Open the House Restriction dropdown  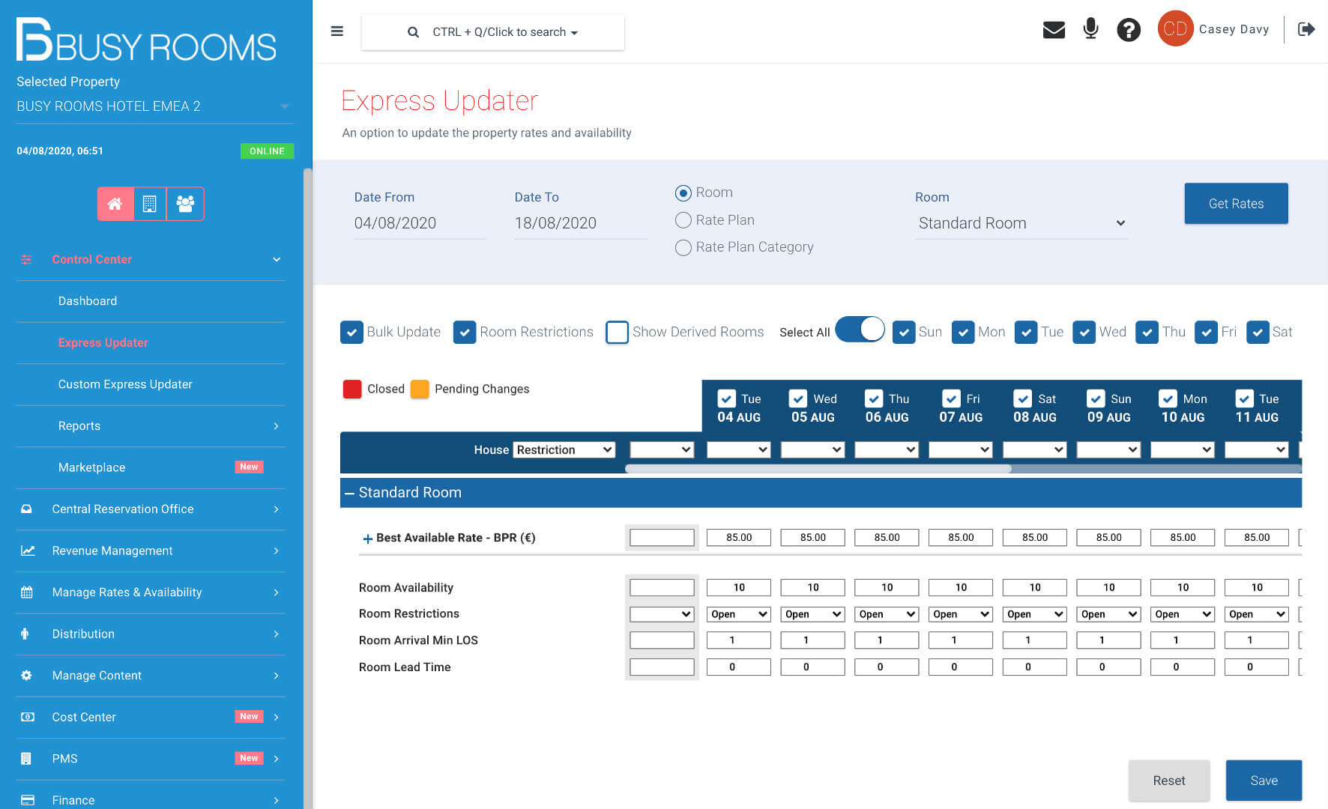click(564, 449)
